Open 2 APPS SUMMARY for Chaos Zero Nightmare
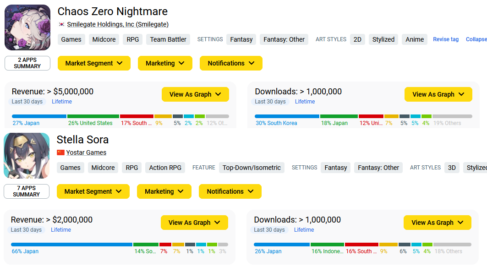This screenshot has width=487, height=272. coord(27,63)
